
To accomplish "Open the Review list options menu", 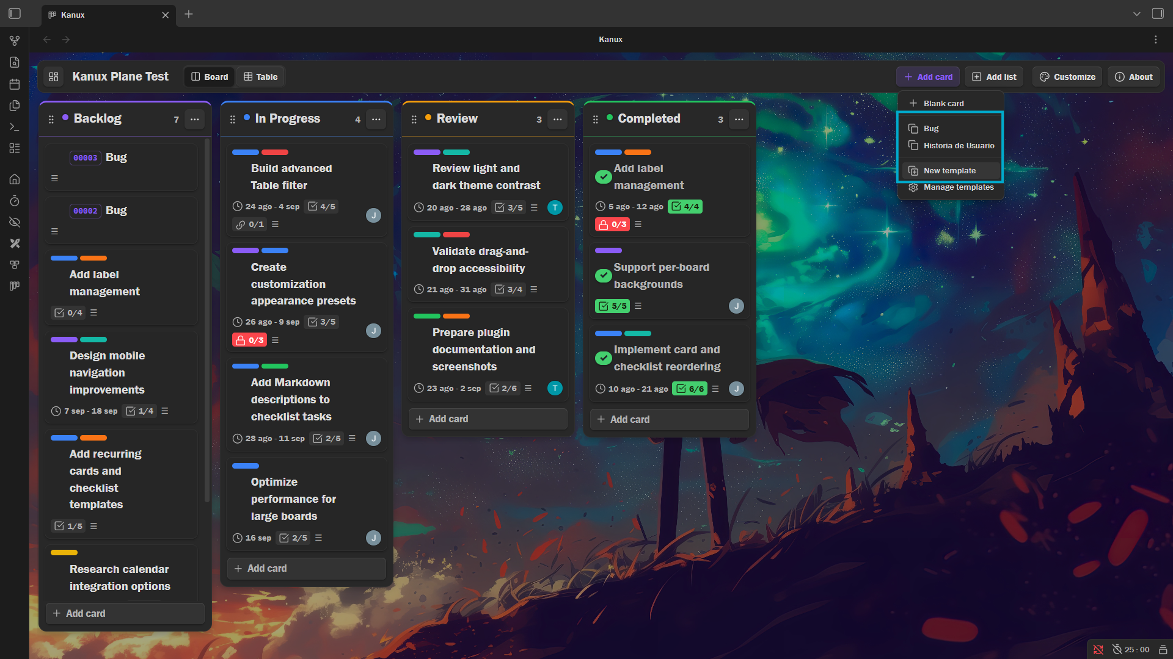I will [x=557, y=120].
